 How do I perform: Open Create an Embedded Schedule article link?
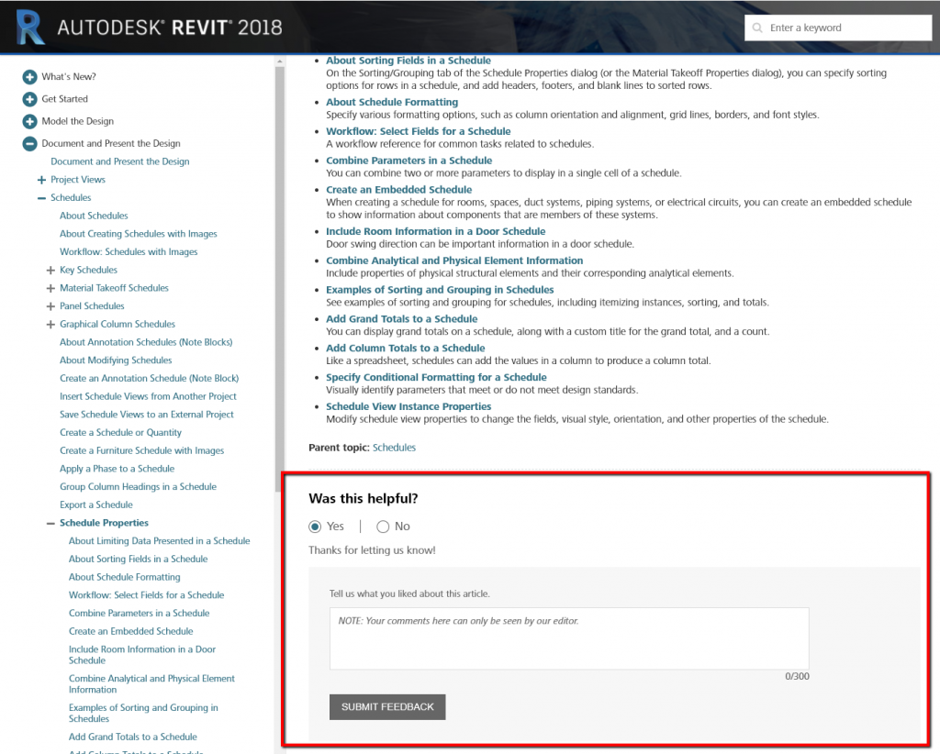tap(399, 190)
